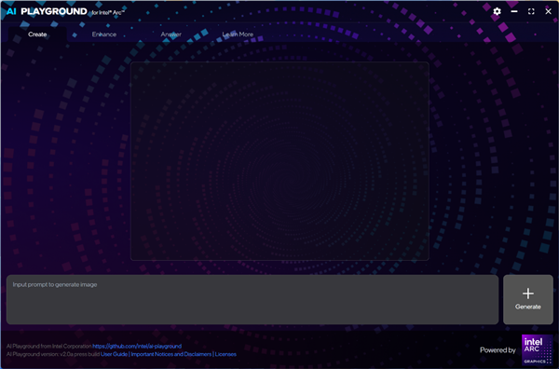The image size is (559, 369).
Task: Click the Intel ARC Graphics badge
Action: (537, 349)
